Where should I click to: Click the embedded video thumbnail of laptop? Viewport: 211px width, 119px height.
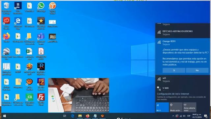pyautogui.click(x=78, y=95)
